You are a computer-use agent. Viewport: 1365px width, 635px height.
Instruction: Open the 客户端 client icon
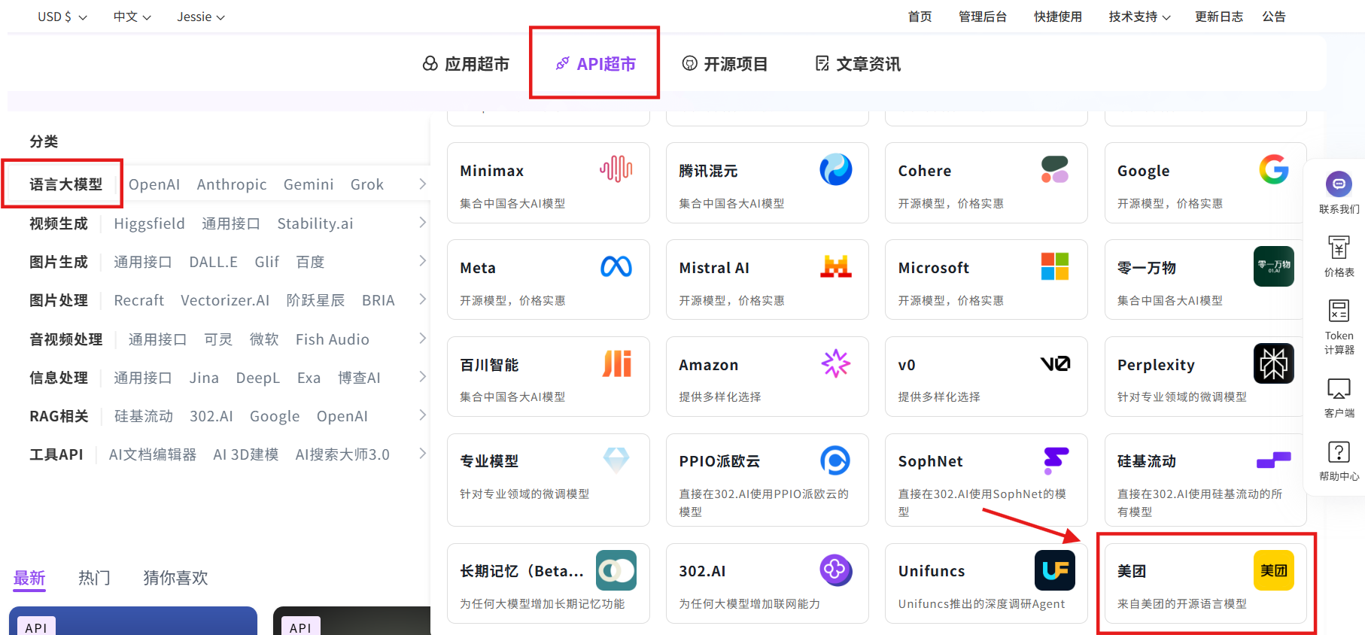1339,388
